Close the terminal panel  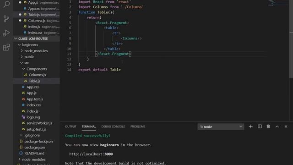(286, 126)
